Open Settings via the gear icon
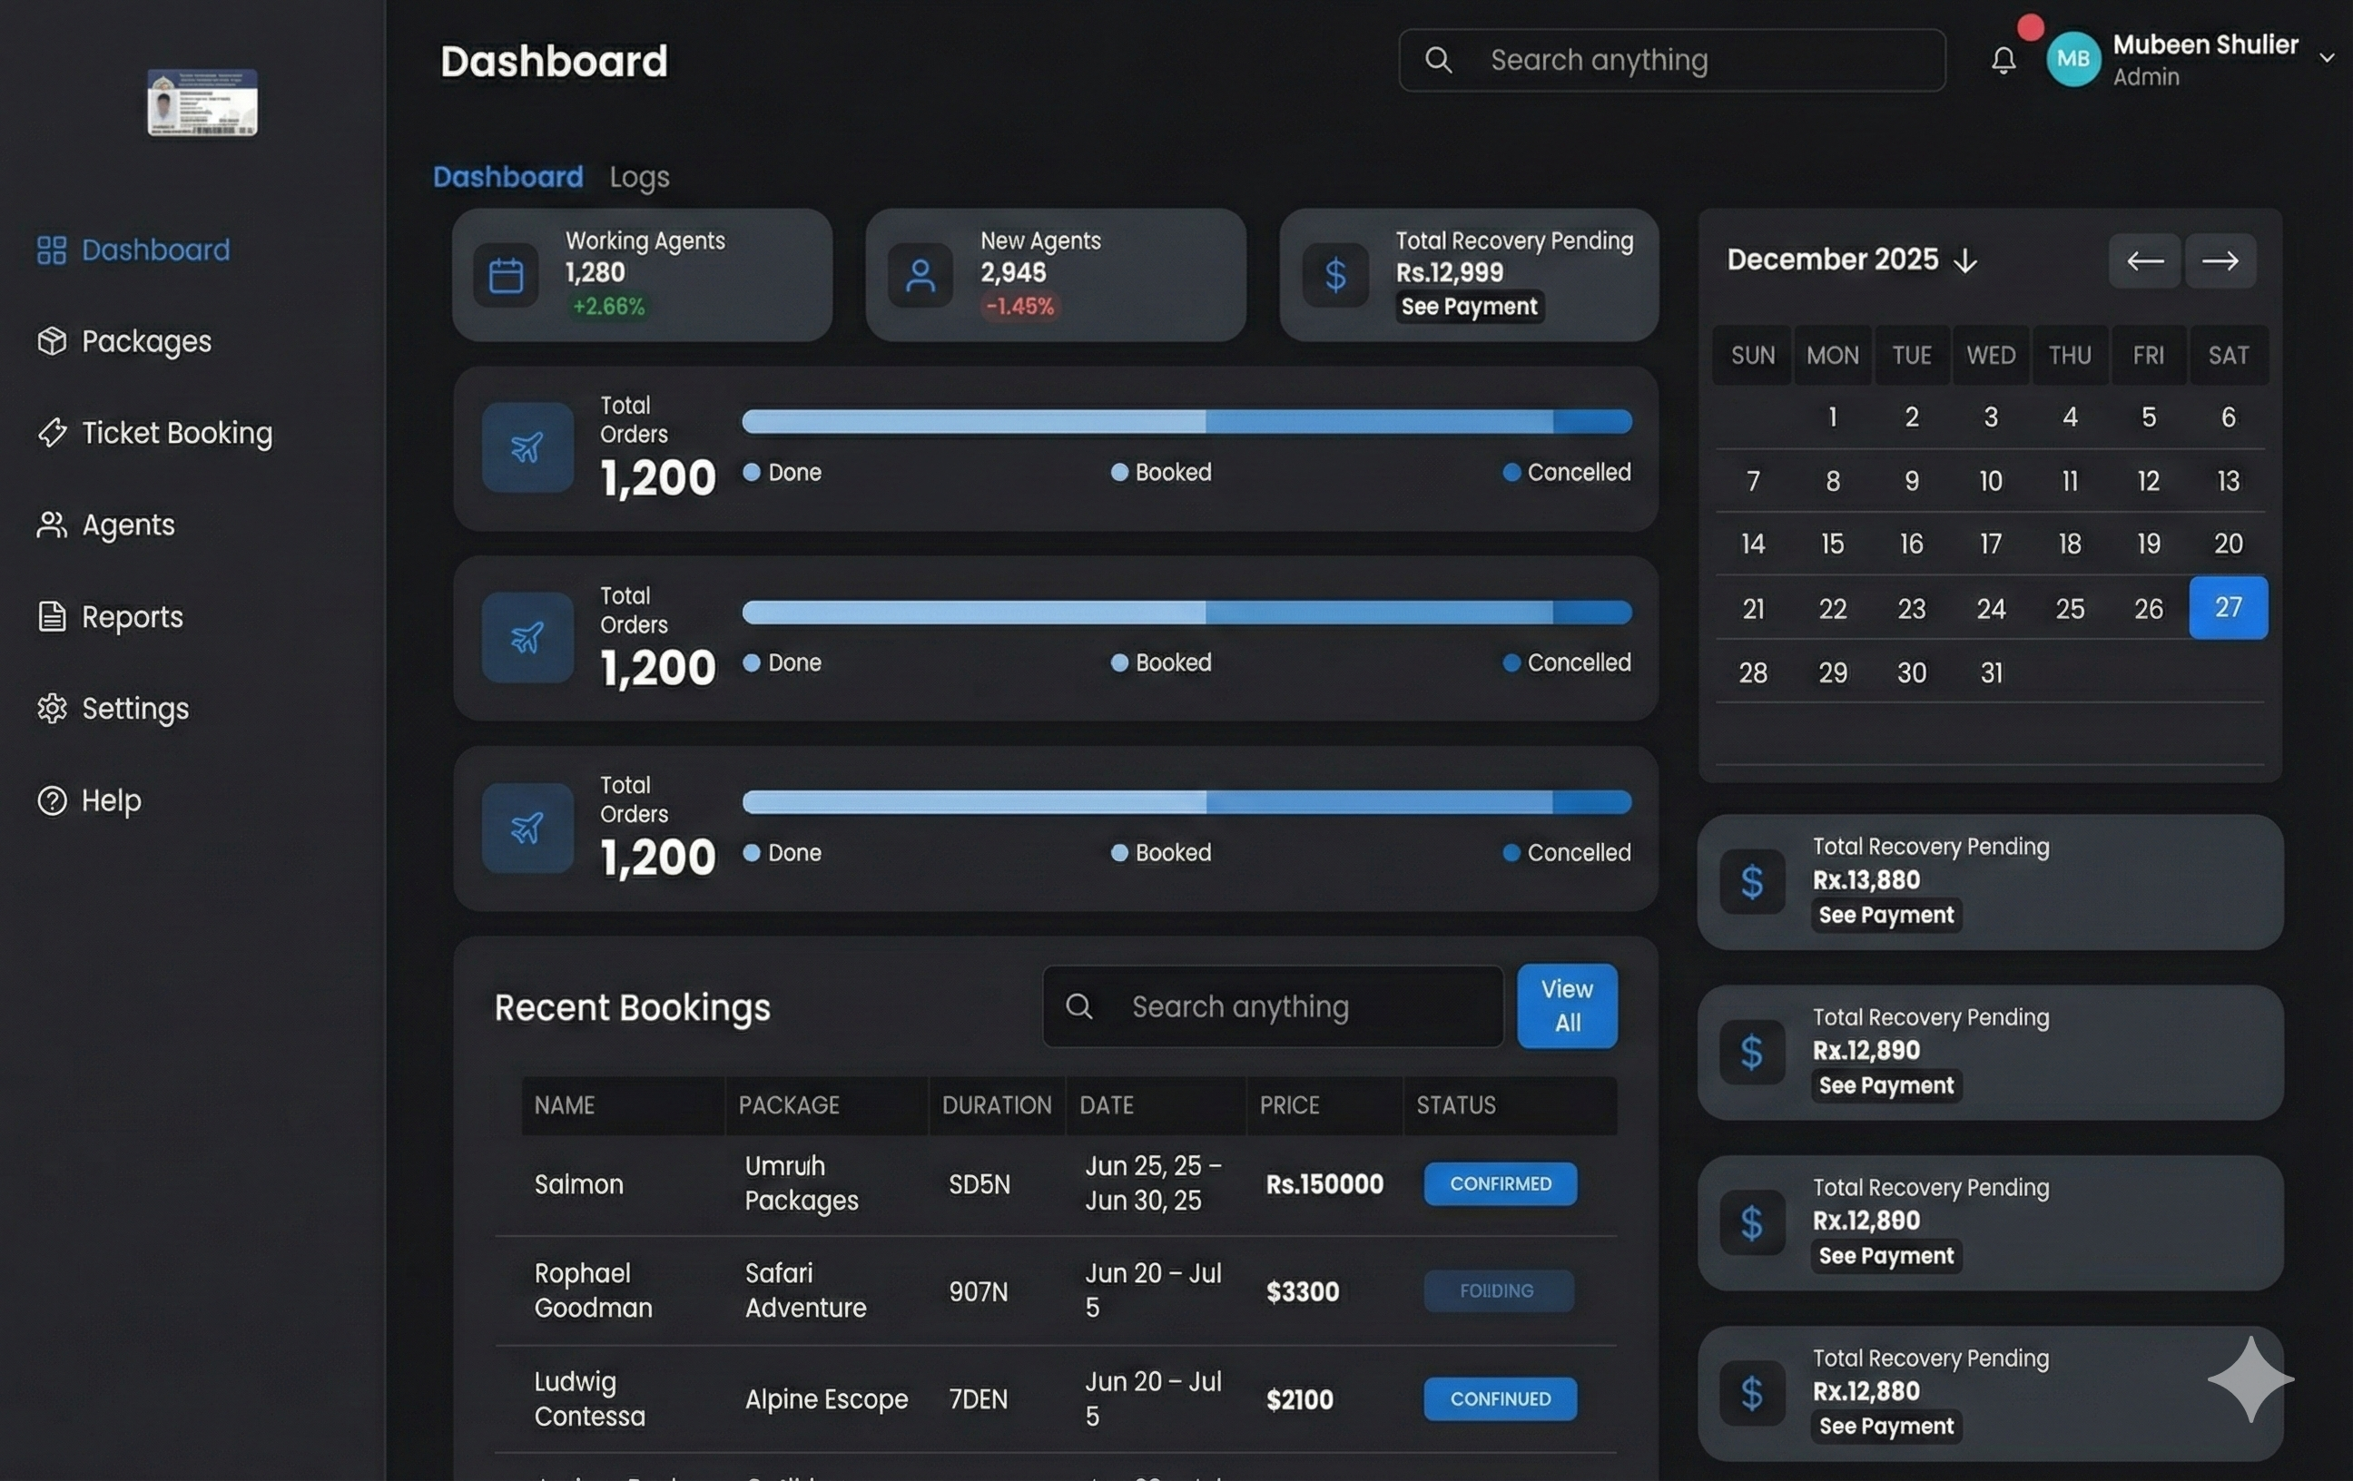 pos(53,710)
